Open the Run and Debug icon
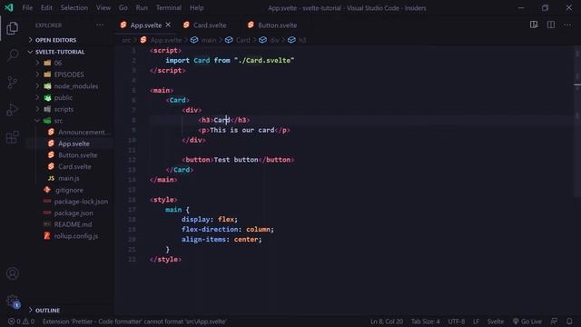581x327 pixels. [12, 110]
